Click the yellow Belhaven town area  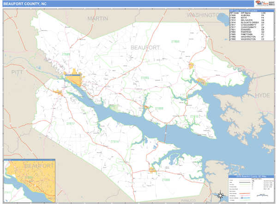click(x=201, y=82)
